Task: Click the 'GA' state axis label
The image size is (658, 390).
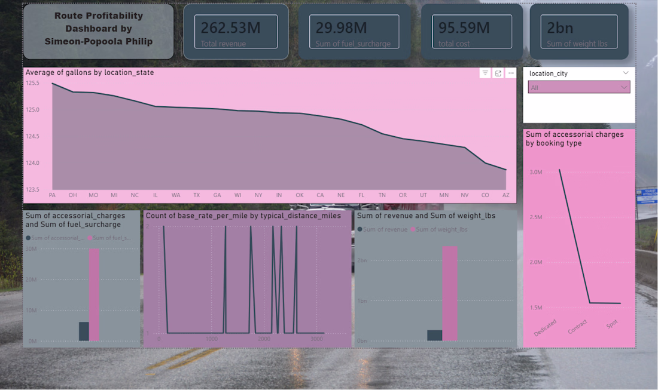Action: (x=217, y=195)
